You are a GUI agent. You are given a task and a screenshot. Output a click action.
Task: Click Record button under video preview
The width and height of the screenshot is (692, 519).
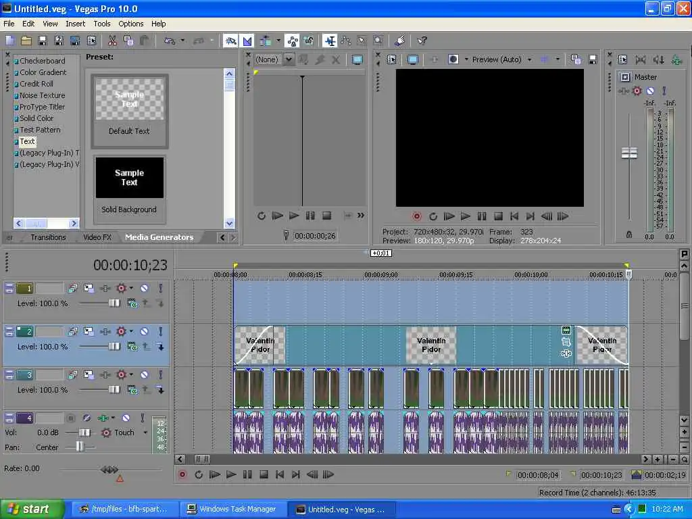(416, 216)
